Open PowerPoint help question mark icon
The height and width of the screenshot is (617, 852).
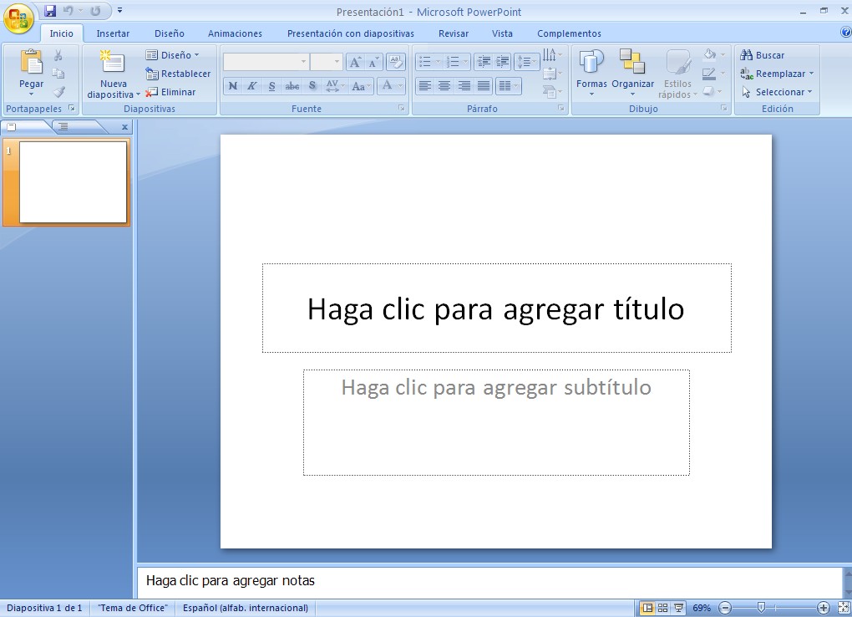coord(846,33)
